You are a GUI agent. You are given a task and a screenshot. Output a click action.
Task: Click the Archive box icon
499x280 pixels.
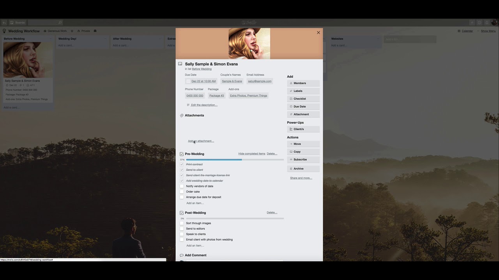[x=291, y=169]
